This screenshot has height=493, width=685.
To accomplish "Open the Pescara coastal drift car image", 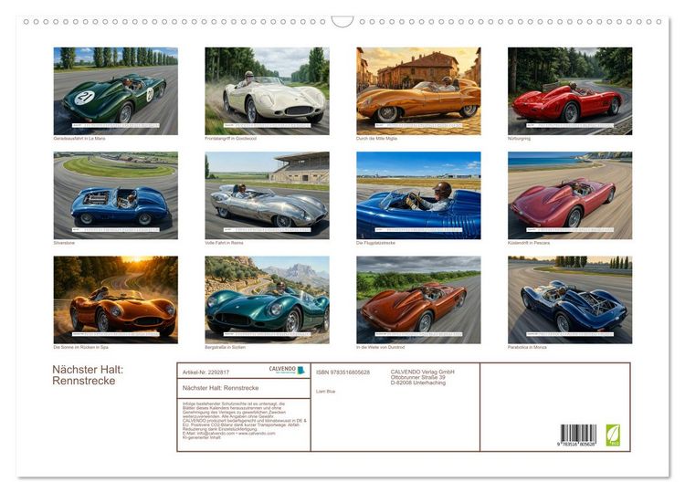I will click(x=570, y=195).
